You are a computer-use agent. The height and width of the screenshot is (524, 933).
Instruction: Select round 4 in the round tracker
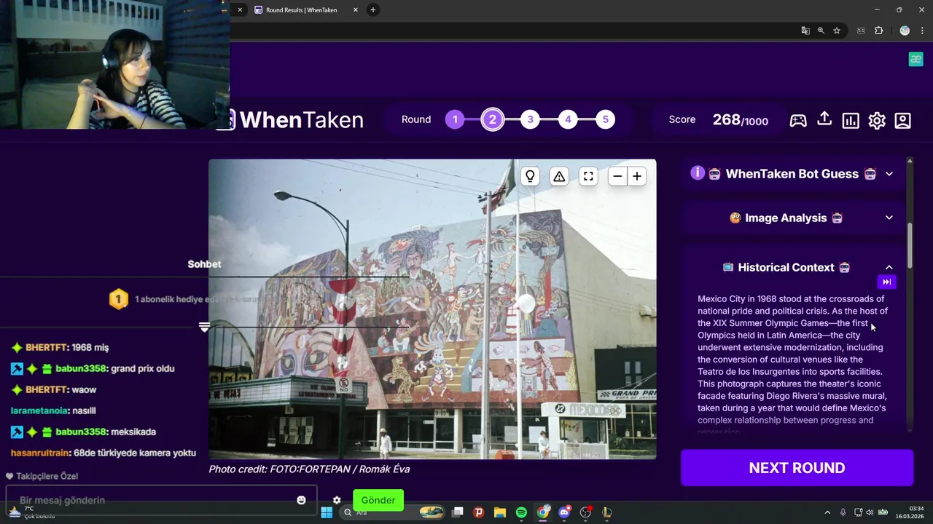click(x=568, y=119)
